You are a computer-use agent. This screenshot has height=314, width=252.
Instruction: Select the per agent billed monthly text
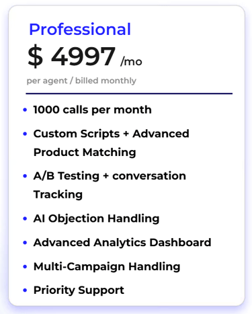(81, 81)
